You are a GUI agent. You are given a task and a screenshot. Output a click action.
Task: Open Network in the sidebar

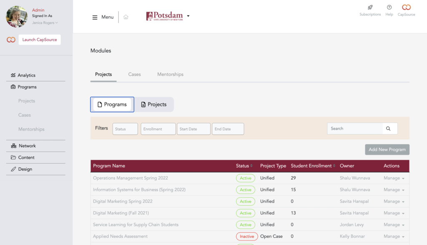coord(27,146)
